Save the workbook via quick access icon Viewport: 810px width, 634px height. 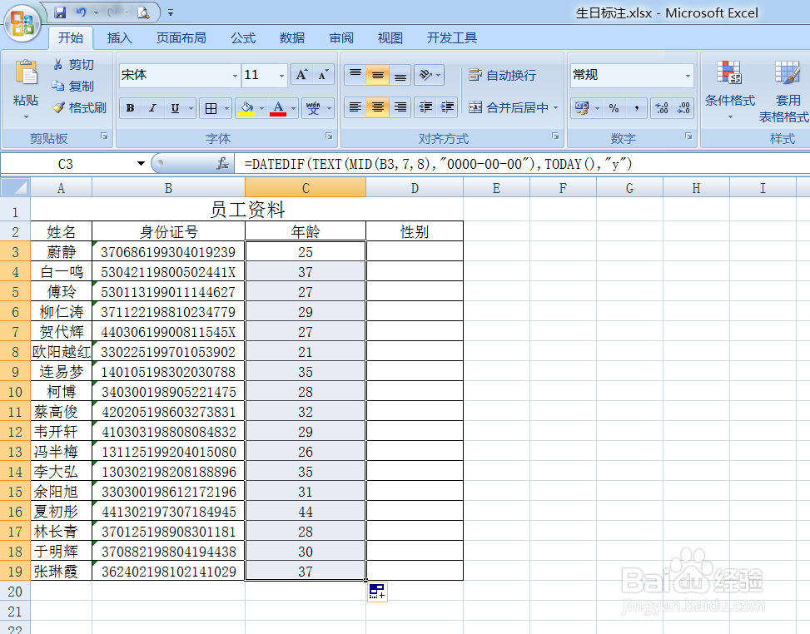pyautogui.click(x=61, y=12)
